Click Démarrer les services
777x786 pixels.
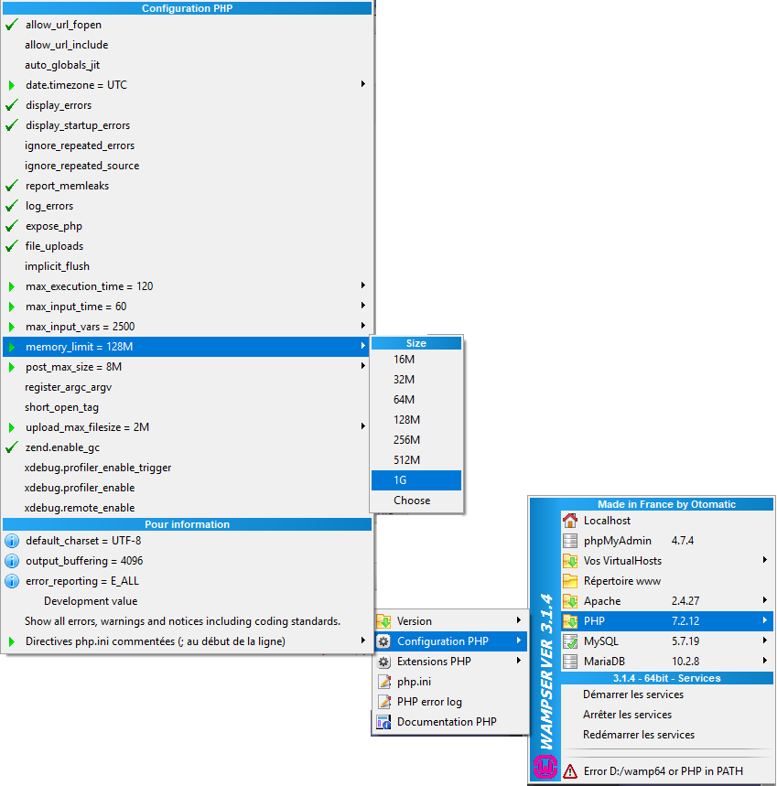(x=667, y=694)
